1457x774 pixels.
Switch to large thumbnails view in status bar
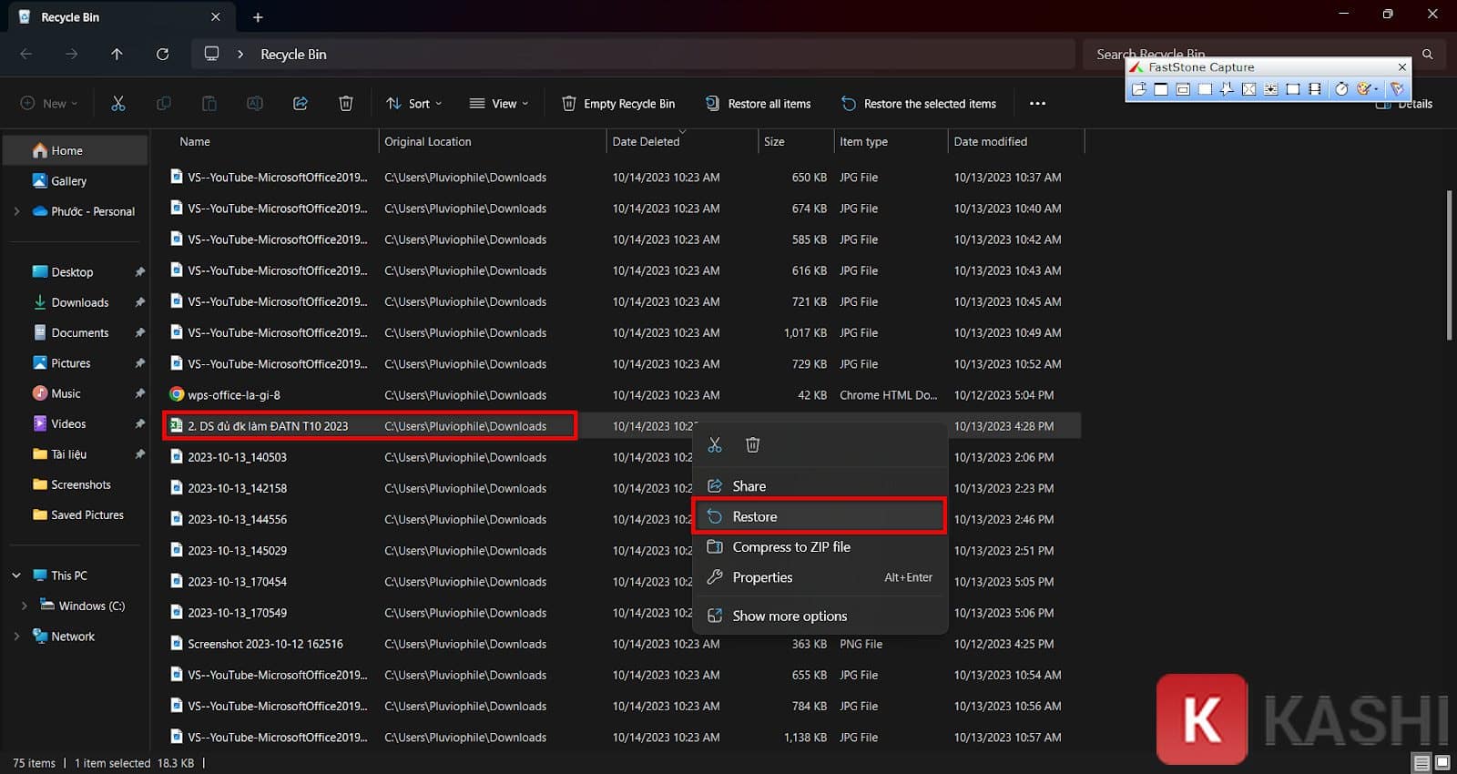point(1442,762)
